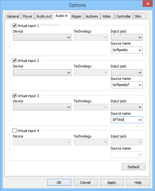
Task: Open the SoftpediaT source name dropdown arrow
Action: coord(140,85)
